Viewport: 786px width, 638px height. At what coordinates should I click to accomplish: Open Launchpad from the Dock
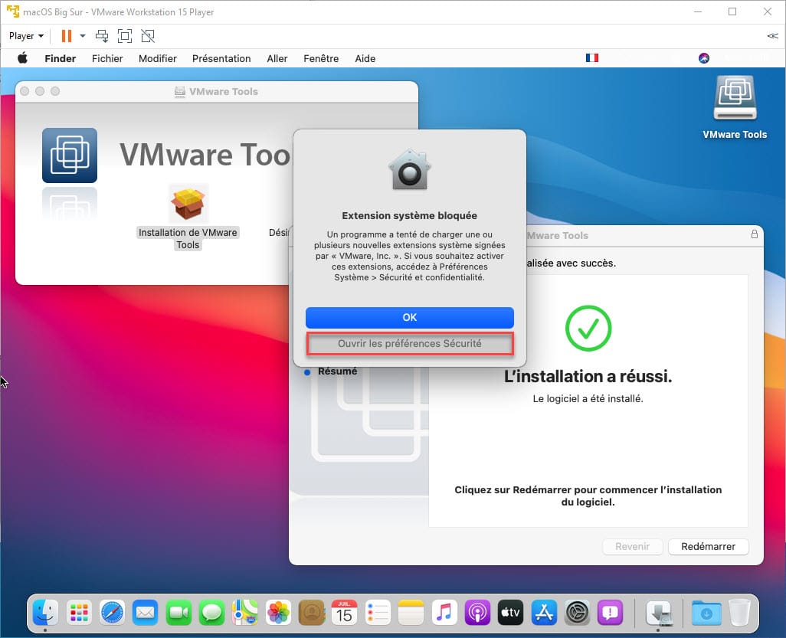coord(79,613)
